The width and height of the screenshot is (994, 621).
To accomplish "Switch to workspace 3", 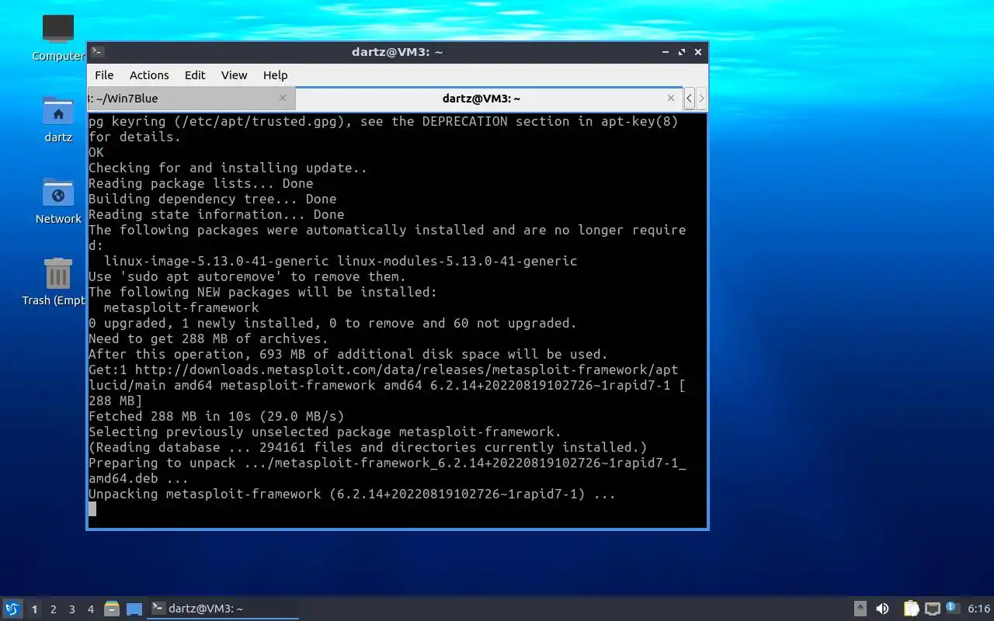I will [72, 609].
